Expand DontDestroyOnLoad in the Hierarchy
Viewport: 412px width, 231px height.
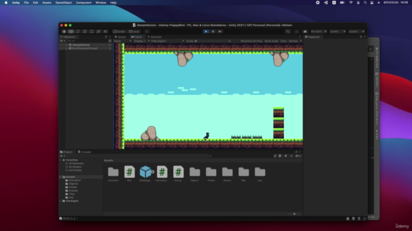click(67, 49)
